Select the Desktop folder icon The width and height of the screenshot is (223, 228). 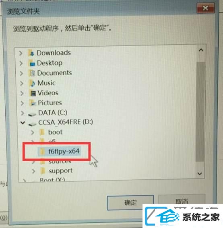(32, 63)
